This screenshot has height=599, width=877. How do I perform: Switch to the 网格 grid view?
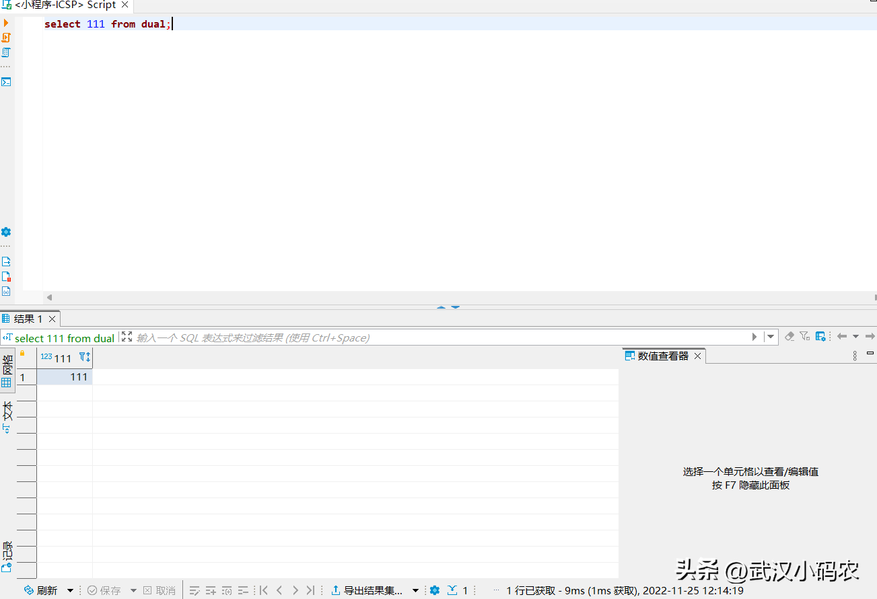pos(7,371)
